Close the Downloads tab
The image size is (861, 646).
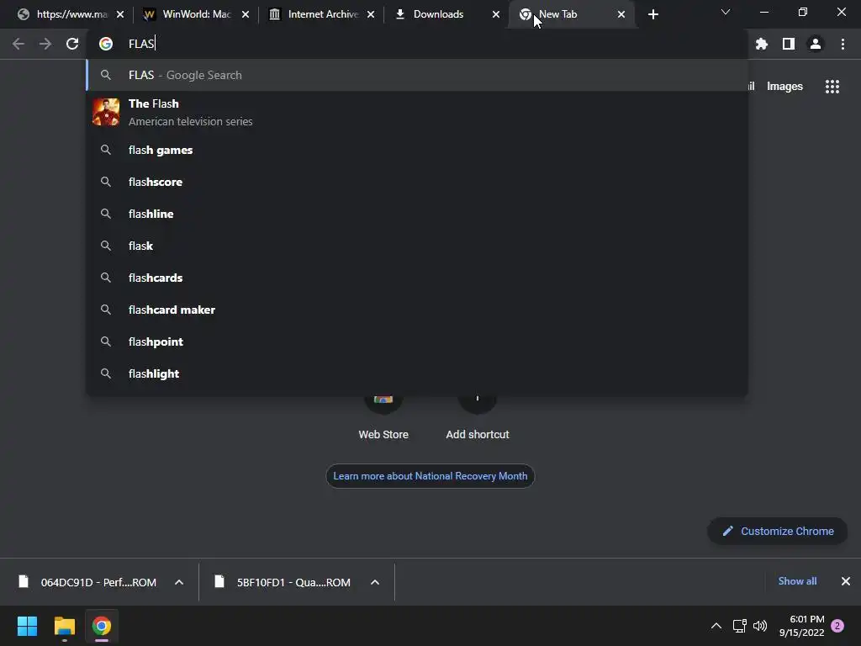coord(496,14)
